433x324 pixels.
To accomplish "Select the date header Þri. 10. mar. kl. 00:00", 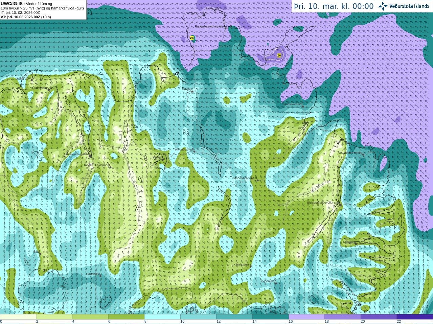I will pyautogui.click(x=334, y=6).
